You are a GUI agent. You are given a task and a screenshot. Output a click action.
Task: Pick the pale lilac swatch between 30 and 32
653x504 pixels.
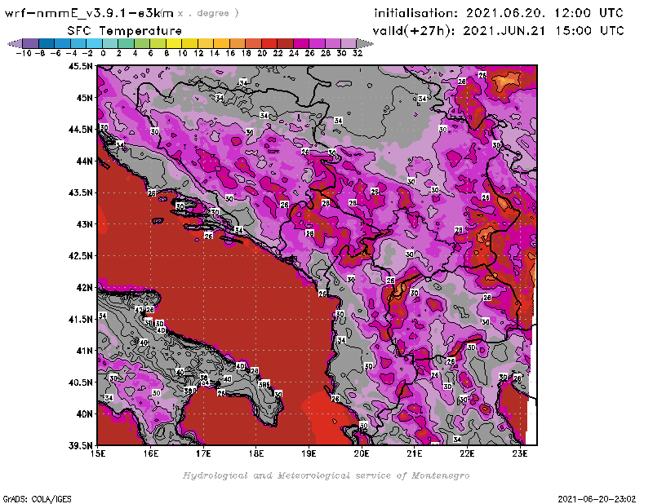349,44
